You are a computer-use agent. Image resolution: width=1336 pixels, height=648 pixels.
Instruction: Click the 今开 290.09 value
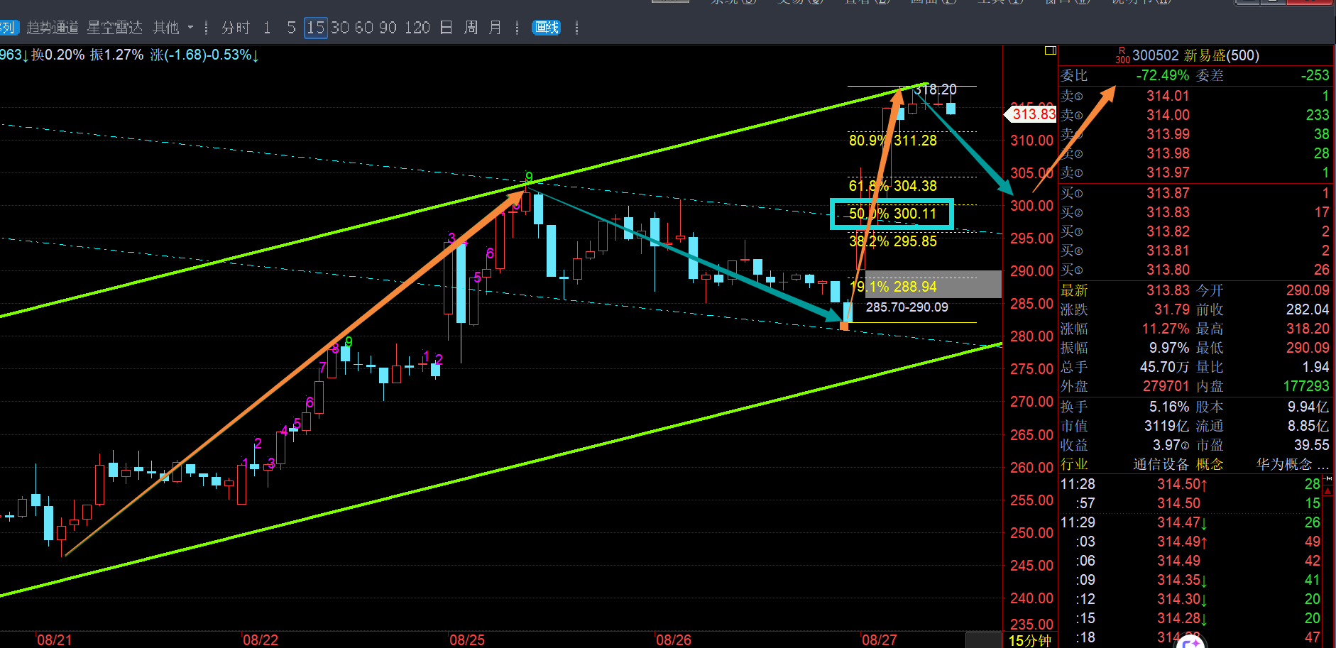tap(1308, 290)
